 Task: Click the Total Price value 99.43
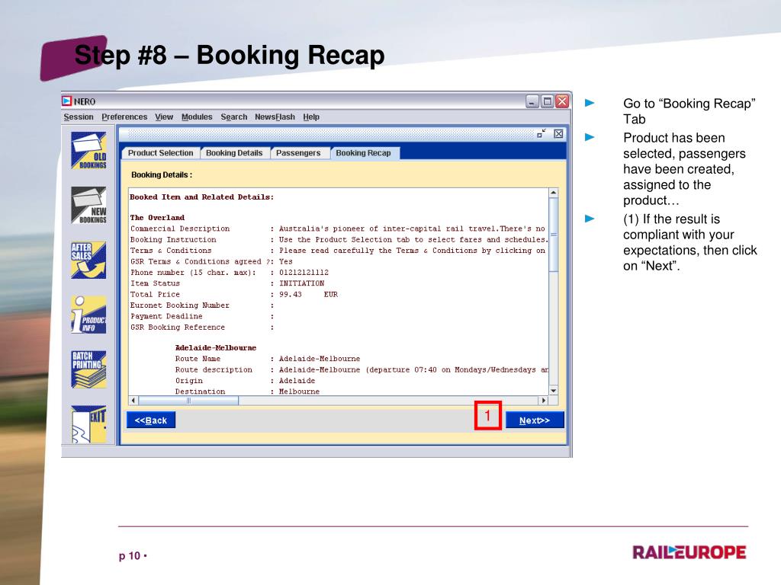point(291,294)
